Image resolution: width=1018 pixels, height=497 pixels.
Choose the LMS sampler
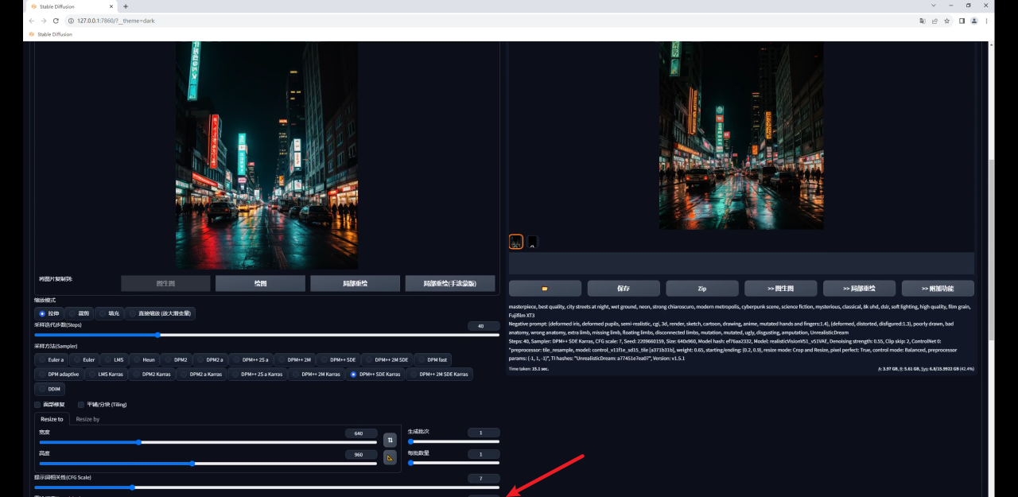(115, 359)
